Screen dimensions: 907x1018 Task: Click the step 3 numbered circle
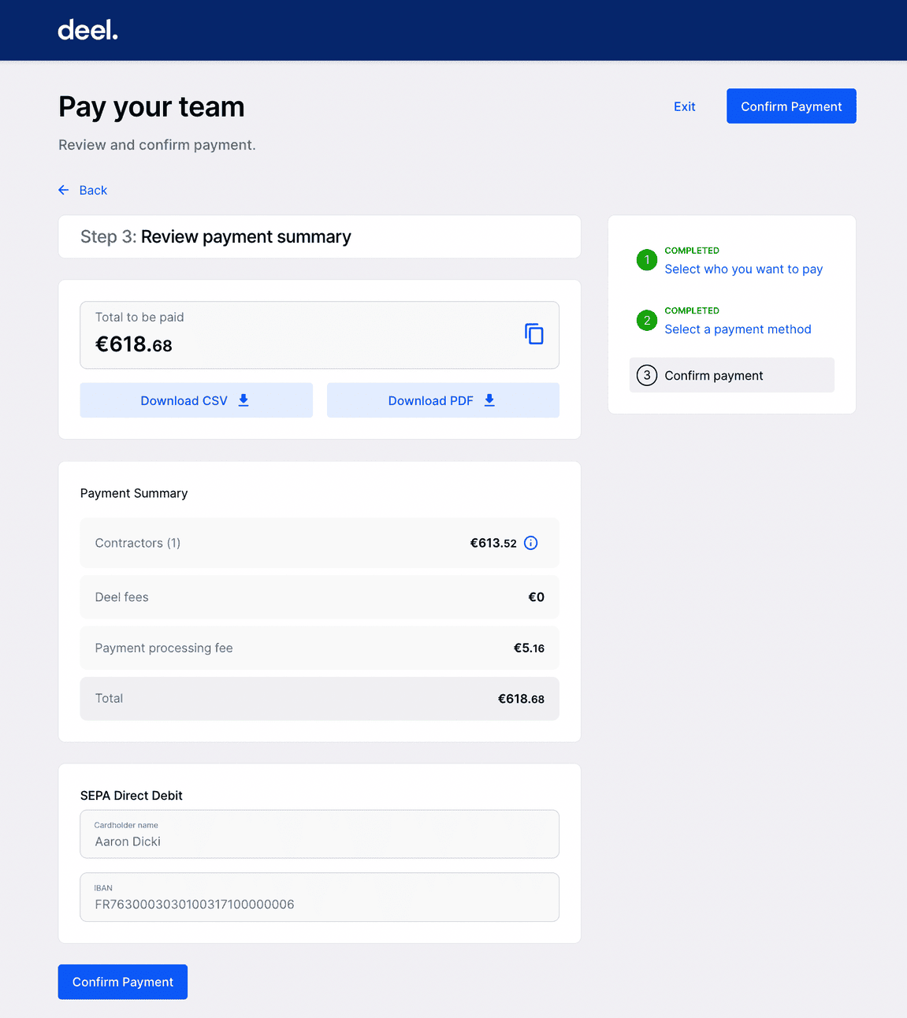(646, 375)
